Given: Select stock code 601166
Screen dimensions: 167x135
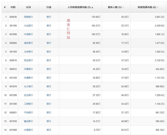Looking at the screenshot, I should click(13, 26).
